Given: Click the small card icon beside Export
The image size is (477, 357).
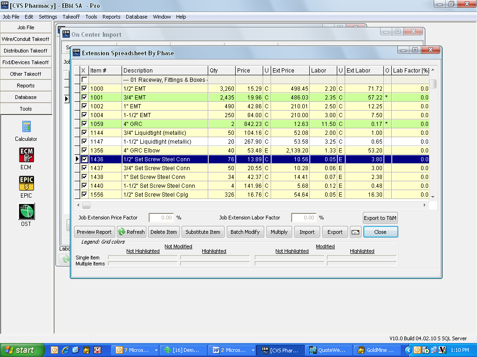Looking at the screenshot, I should pos(355,232).
